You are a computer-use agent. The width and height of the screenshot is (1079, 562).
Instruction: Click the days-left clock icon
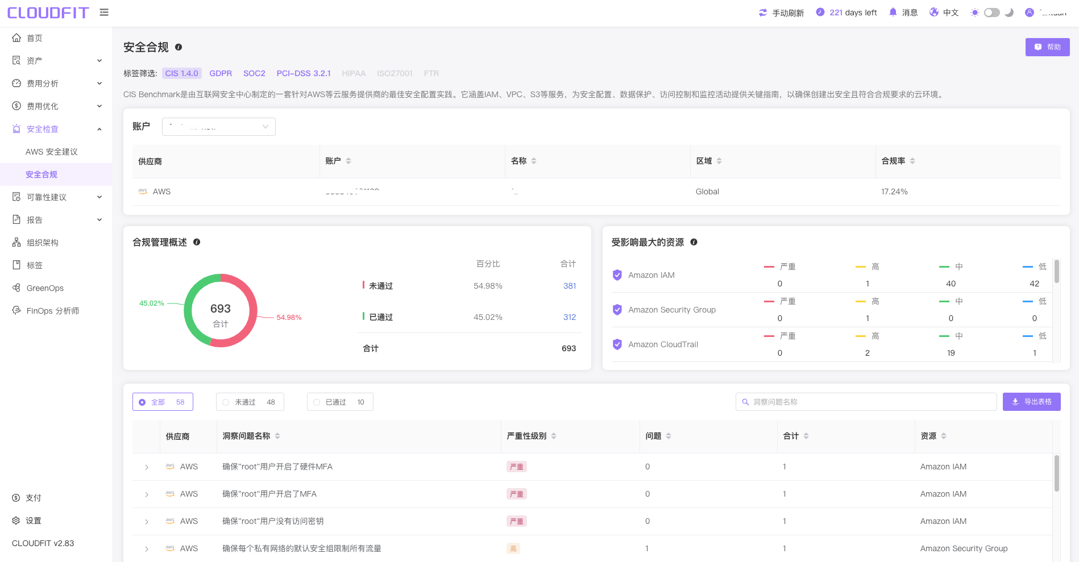click(820, 12)
